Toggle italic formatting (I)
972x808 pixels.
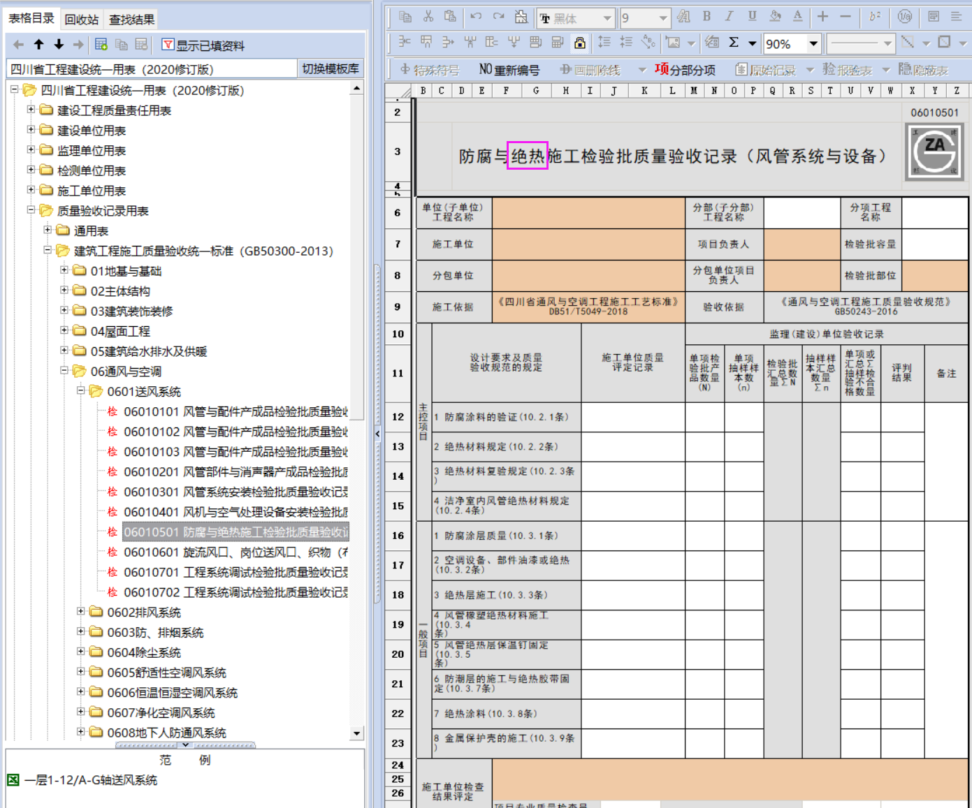[729, 16]
